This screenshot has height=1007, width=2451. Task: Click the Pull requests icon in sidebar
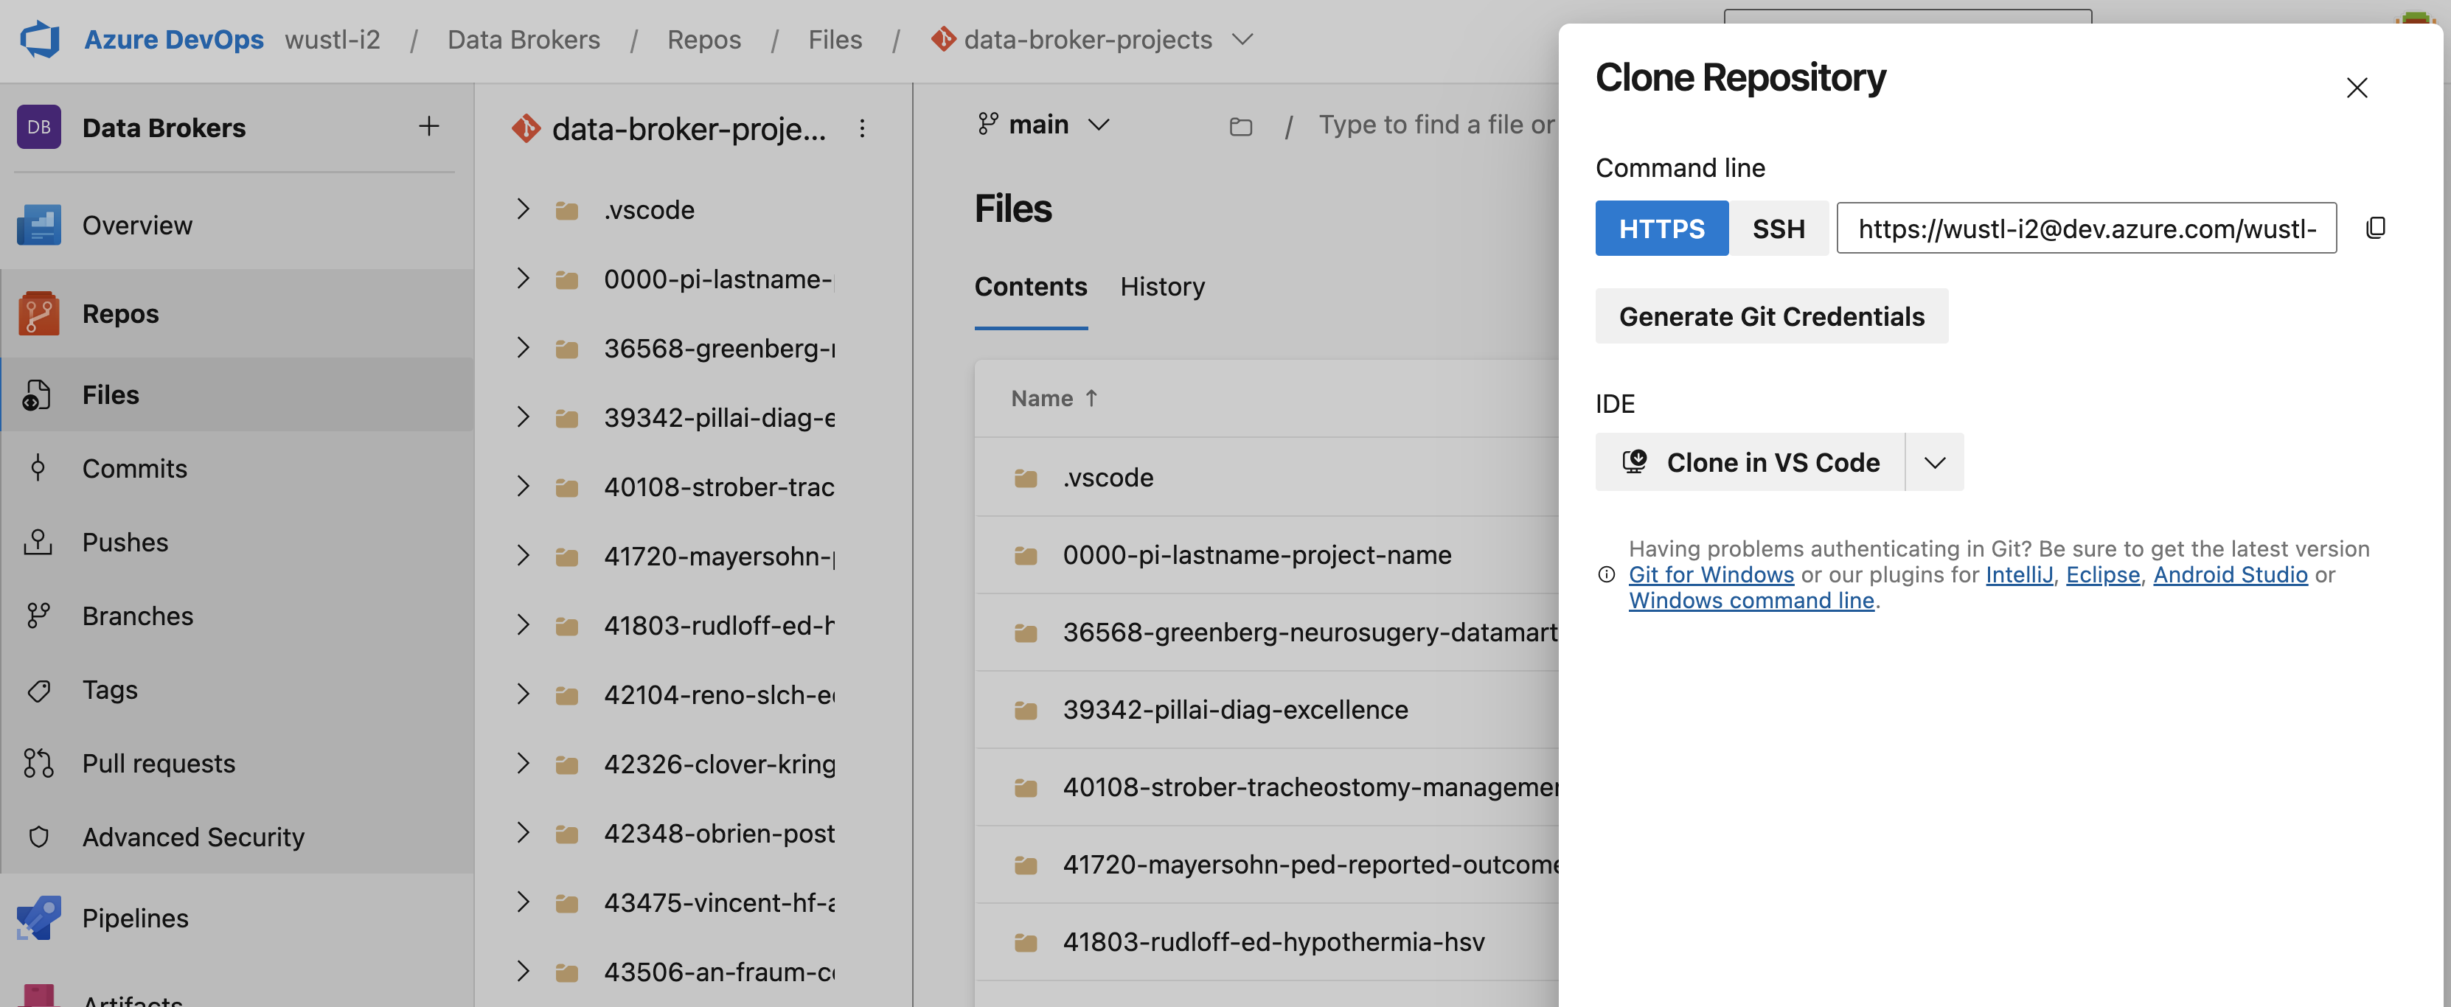(x=38, y=762)
